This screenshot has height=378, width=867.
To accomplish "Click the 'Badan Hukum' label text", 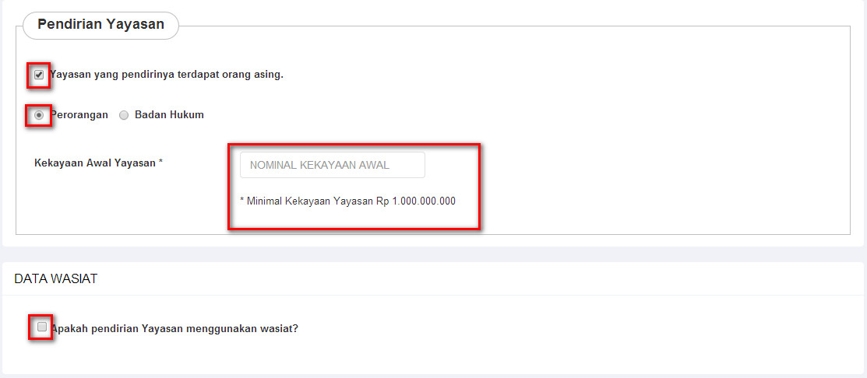I will (169, 115).
